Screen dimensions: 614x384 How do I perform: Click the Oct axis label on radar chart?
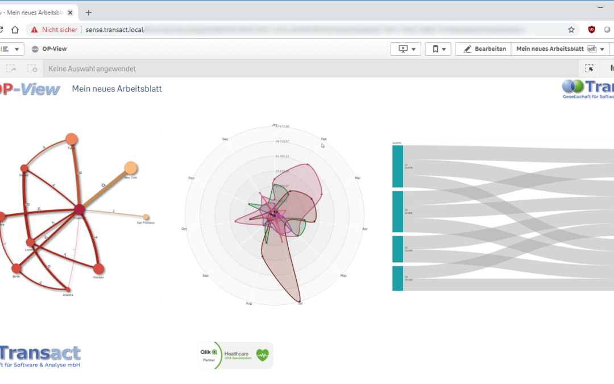[x=184, y=229]
